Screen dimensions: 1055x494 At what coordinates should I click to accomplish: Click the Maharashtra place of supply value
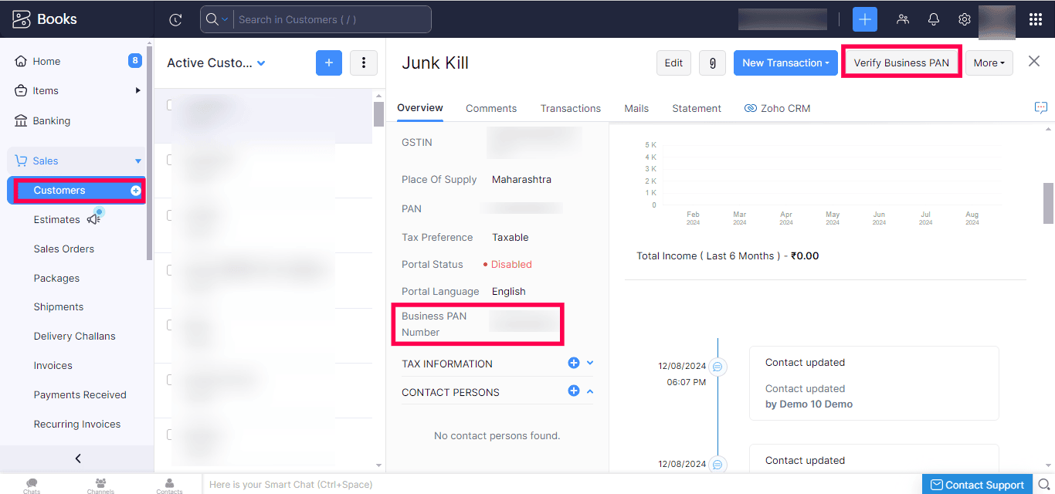[521, 180]
